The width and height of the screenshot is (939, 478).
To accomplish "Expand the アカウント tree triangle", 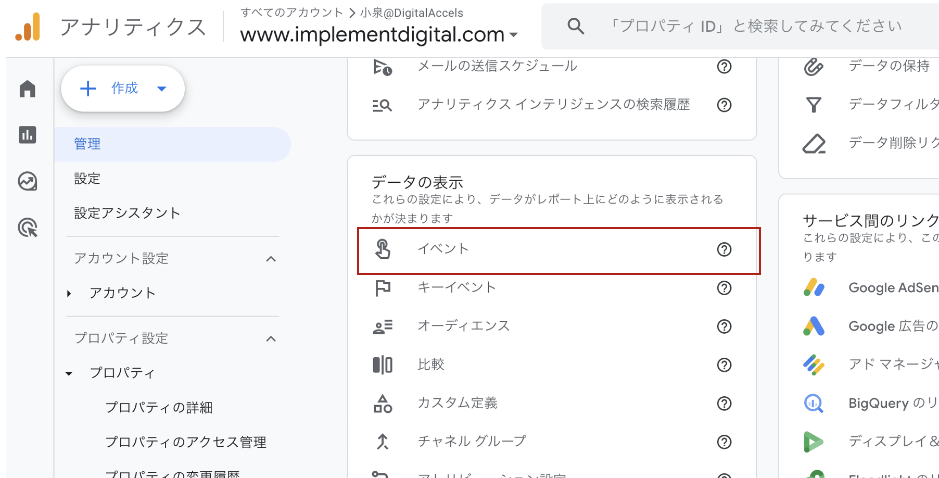I will click(x=69, y=294).
